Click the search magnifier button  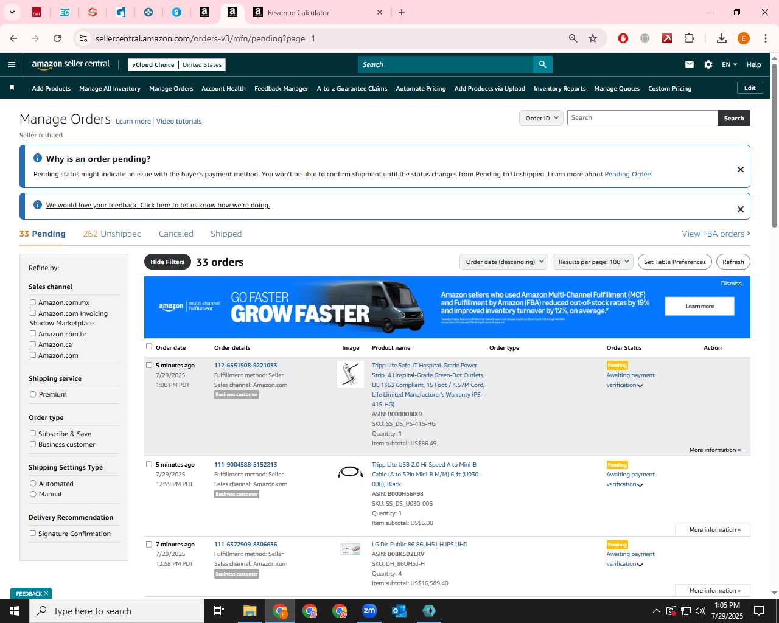coord(542,64)
